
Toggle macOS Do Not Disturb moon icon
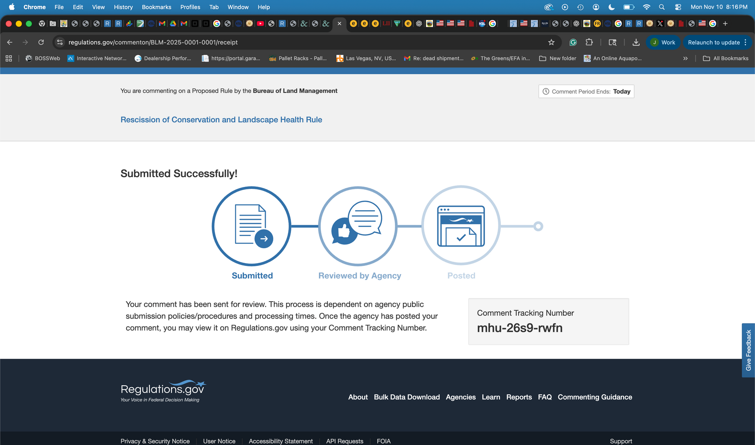tap(611, 7)
